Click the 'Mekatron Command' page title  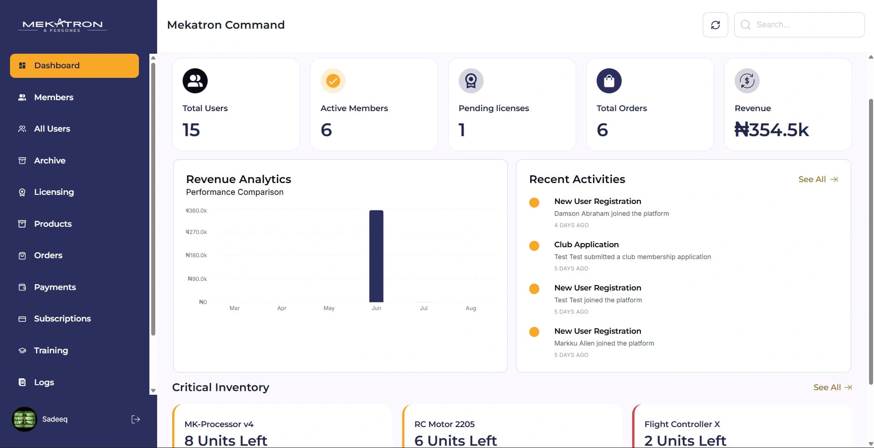point(226,25)
